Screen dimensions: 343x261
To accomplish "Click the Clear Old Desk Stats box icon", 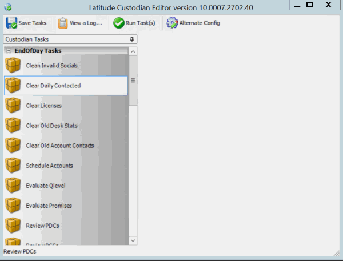I will click(x=13, y=126).
